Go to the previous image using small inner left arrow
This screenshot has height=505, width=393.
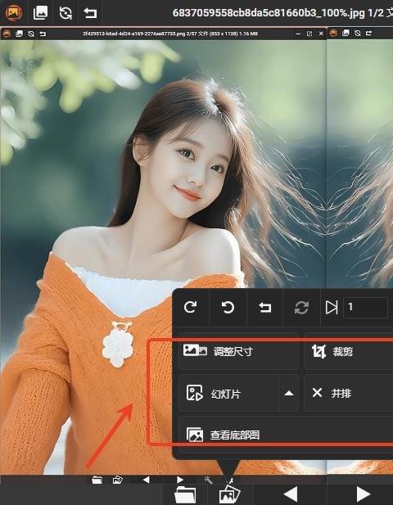[x=146, y=480]
